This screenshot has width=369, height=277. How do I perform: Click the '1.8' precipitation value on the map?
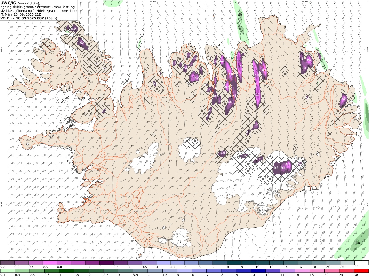pyautogui.click(x=239, y=66)
